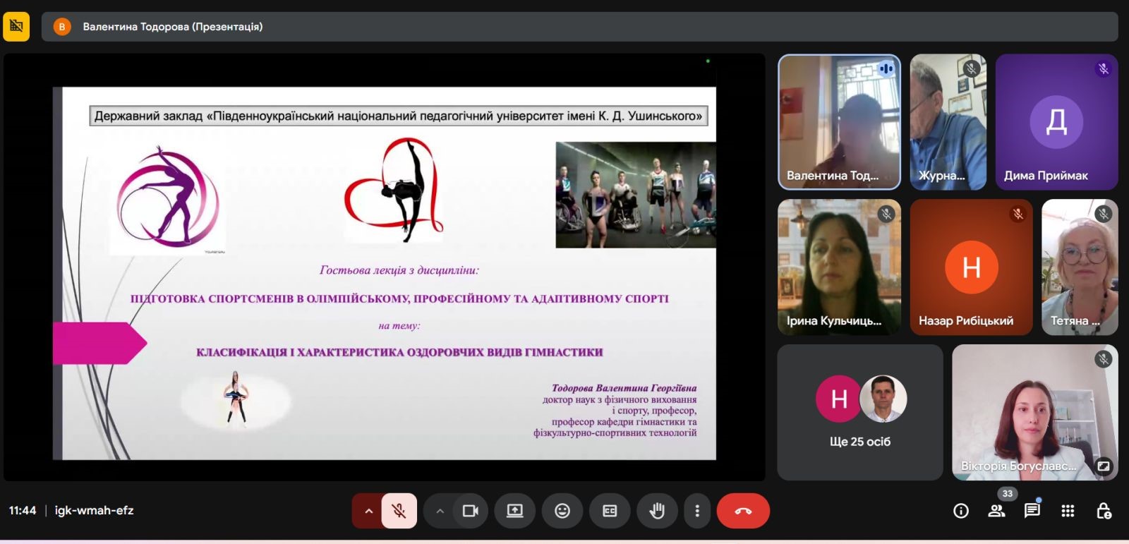Send an emoji reaction
The image size is (1129, 544).
click(x=562, y=511)
